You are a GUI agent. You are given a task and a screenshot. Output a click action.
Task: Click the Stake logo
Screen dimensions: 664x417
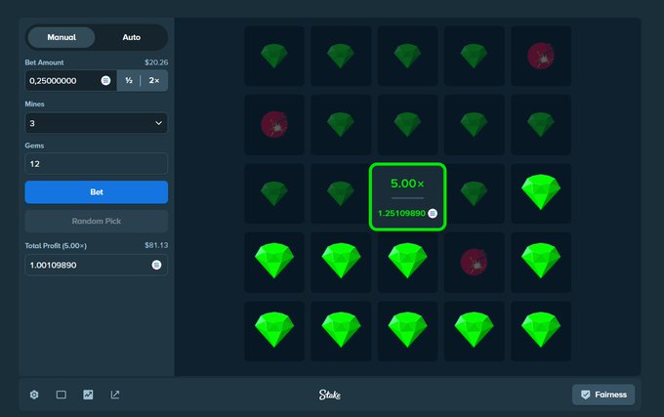point(329,395)
